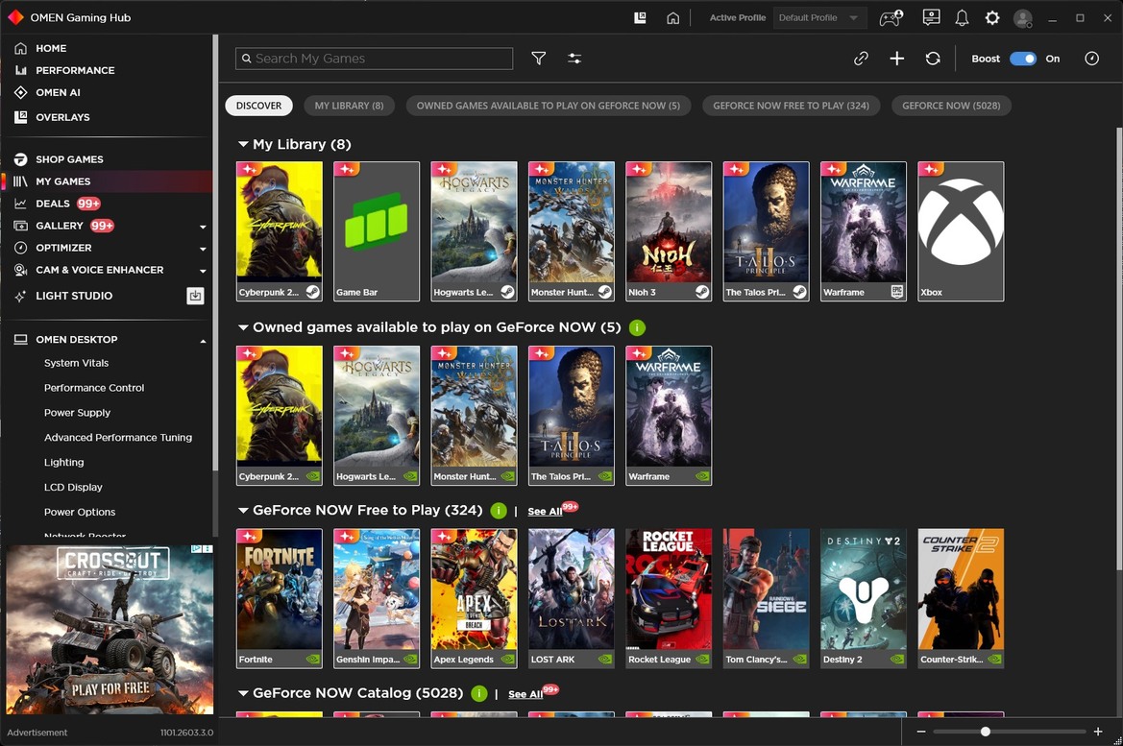Open Rocket League tile
The width and height of the screenshot is (1123, 746).
coord(669,598)
